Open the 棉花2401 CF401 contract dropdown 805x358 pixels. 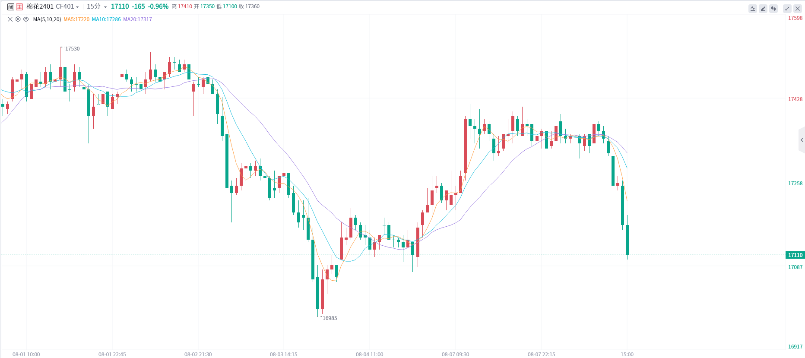[53, 6]
